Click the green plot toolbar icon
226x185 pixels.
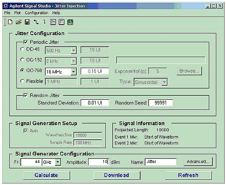click(70, 22)
